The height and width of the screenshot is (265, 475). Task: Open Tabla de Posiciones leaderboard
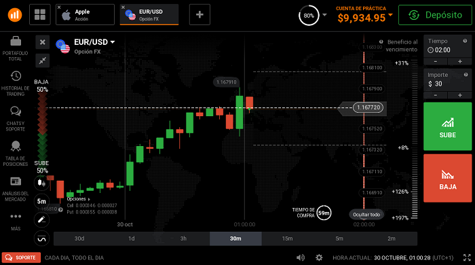tap(15, 154)
